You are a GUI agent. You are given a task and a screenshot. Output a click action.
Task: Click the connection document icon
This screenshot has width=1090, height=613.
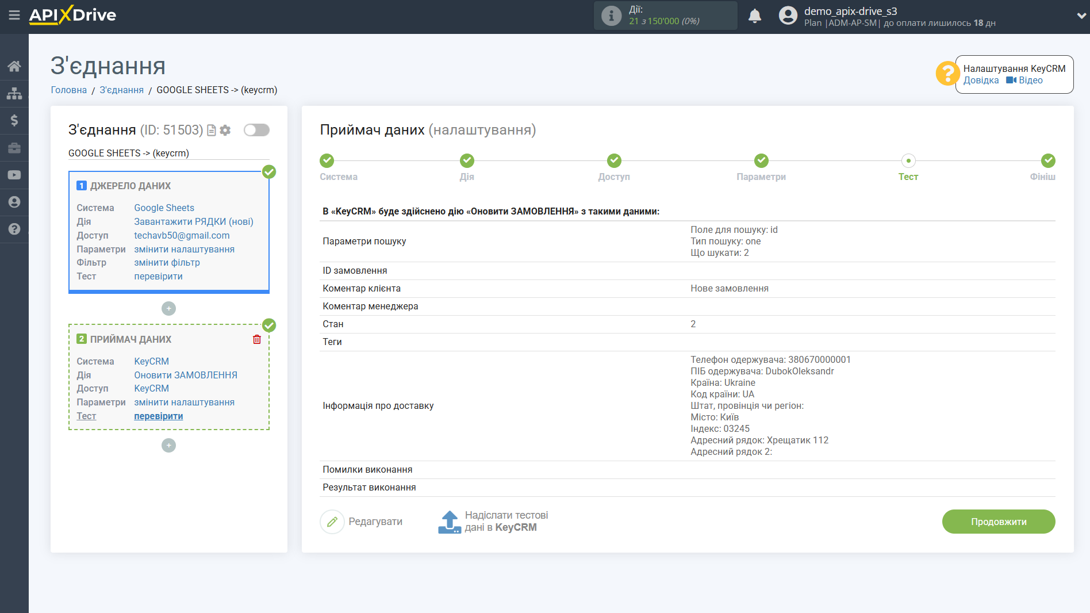pyautogui.click(x=212, y=131)
